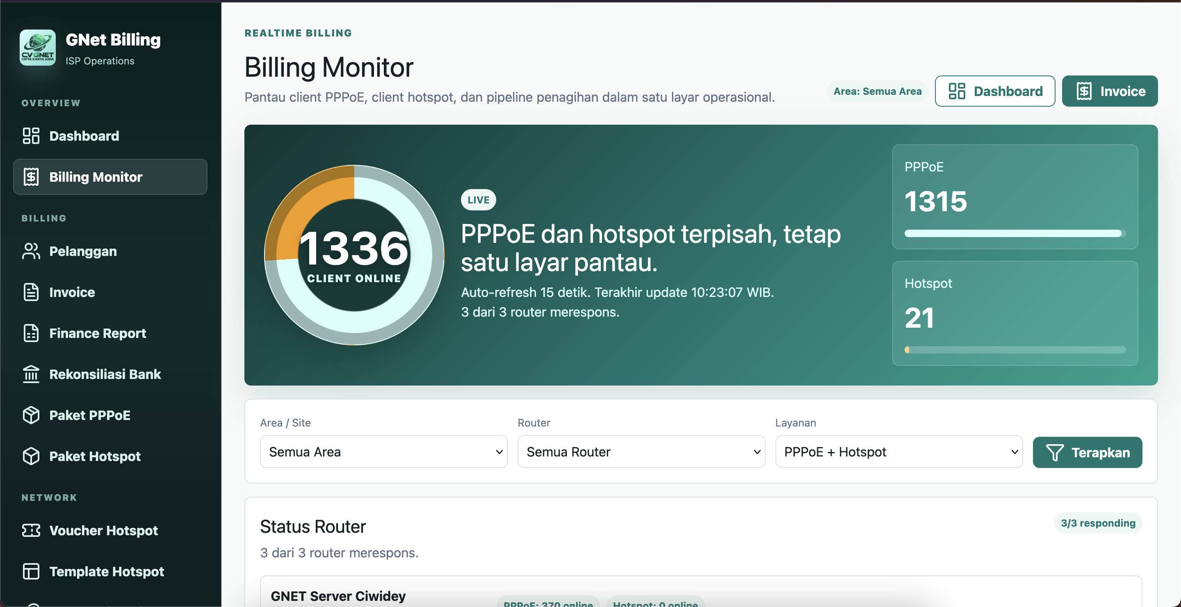The width and height of the screenshot is (1181, 607).
Task: Open Paket PPPoE sidebar label
Action: click(90, 415)
